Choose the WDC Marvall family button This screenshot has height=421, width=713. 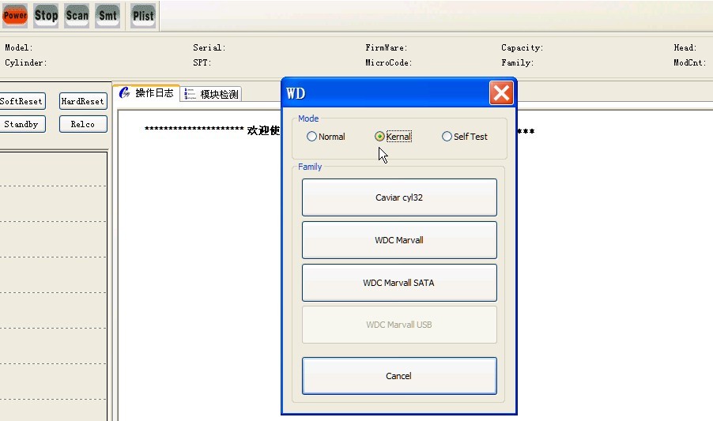coord(399,240)
